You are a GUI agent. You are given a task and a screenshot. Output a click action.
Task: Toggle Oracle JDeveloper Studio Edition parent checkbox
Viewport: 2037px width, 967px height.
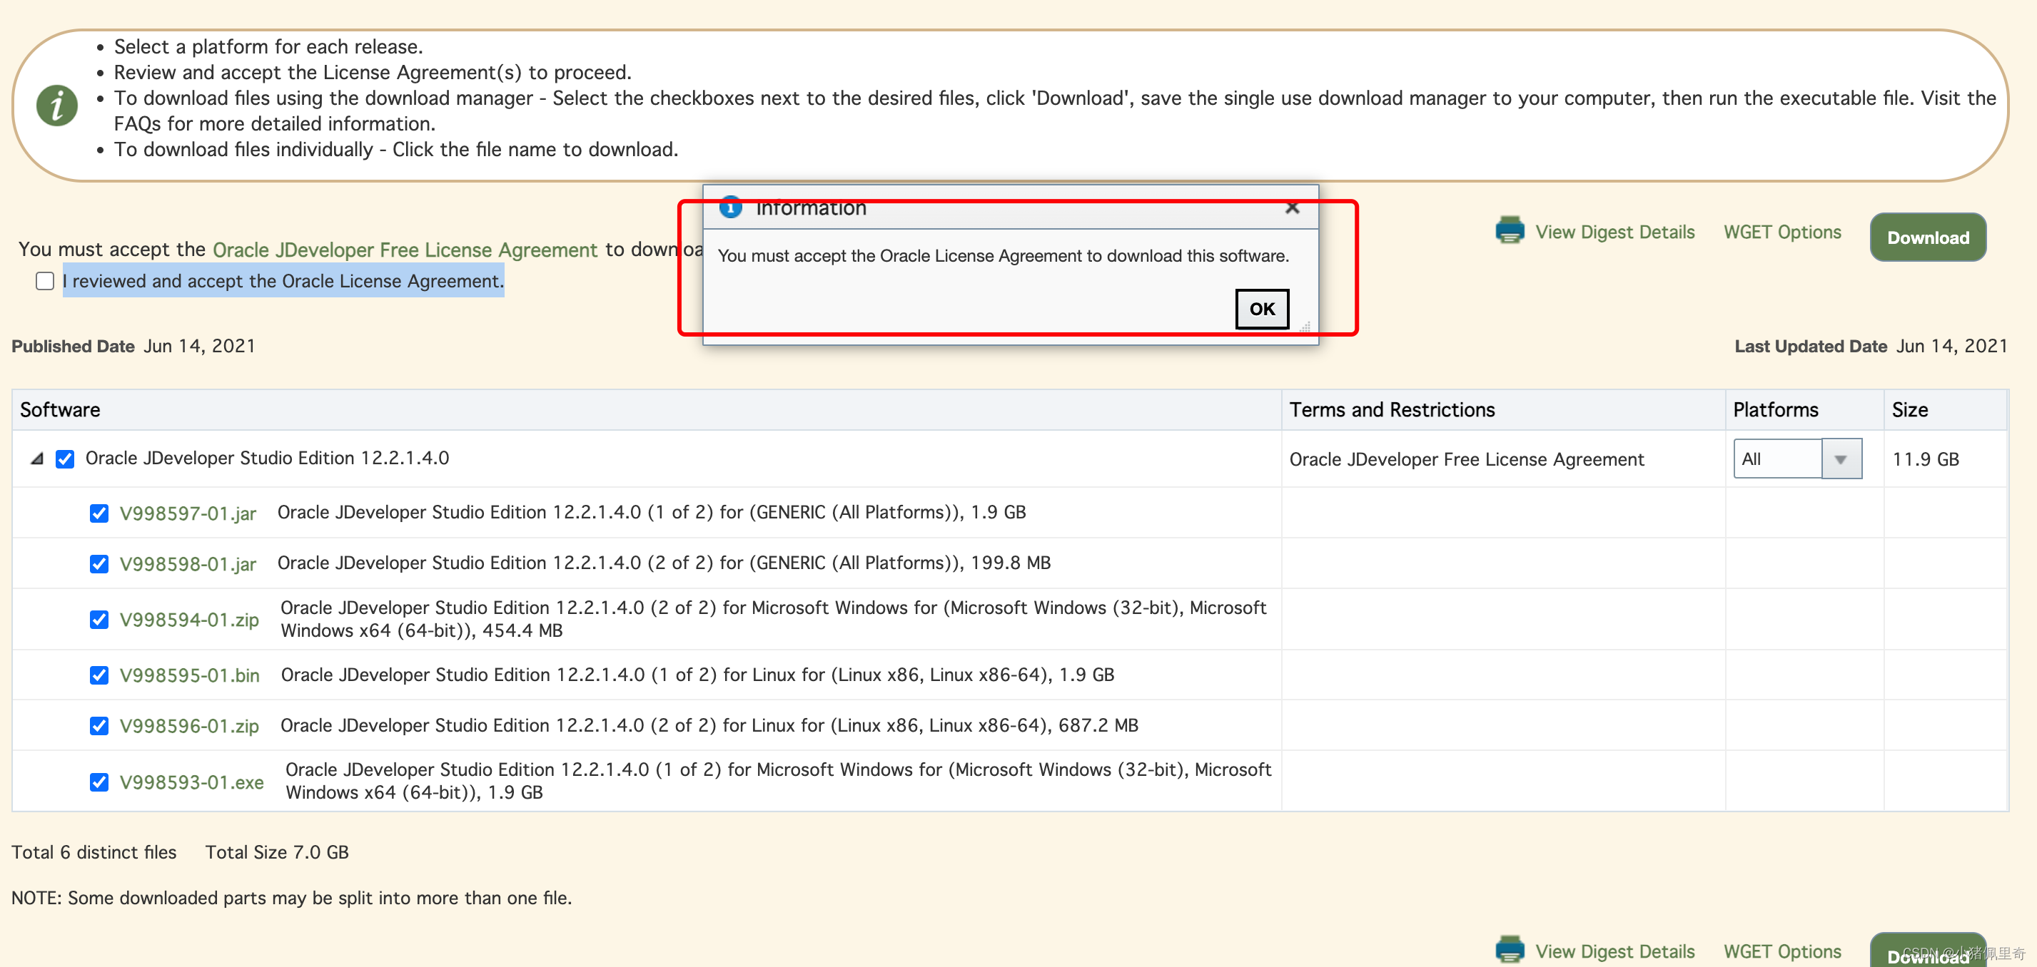pyautogui.click(x=65, y=459)
